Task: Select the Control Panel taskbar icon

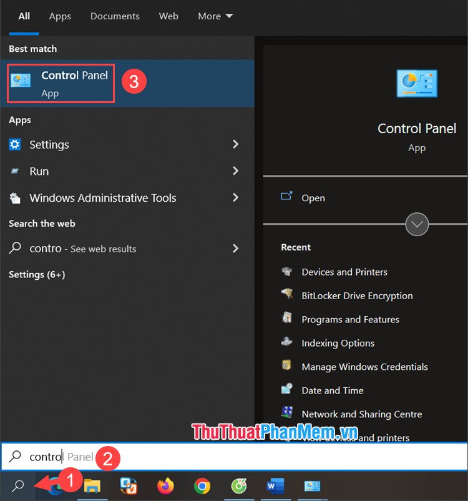Action: 312,486
